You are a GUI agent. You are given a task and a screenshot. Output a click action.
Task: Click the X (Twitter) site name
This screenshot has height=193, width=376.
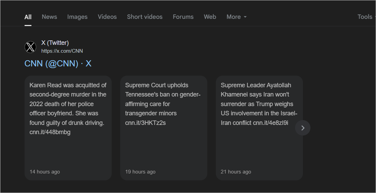[x=55, y=43]
